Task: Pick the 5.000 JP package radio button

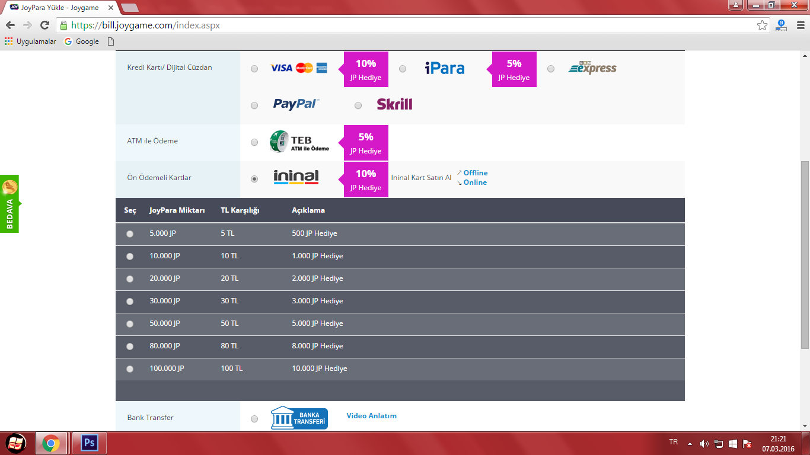Action: [130, 234]
